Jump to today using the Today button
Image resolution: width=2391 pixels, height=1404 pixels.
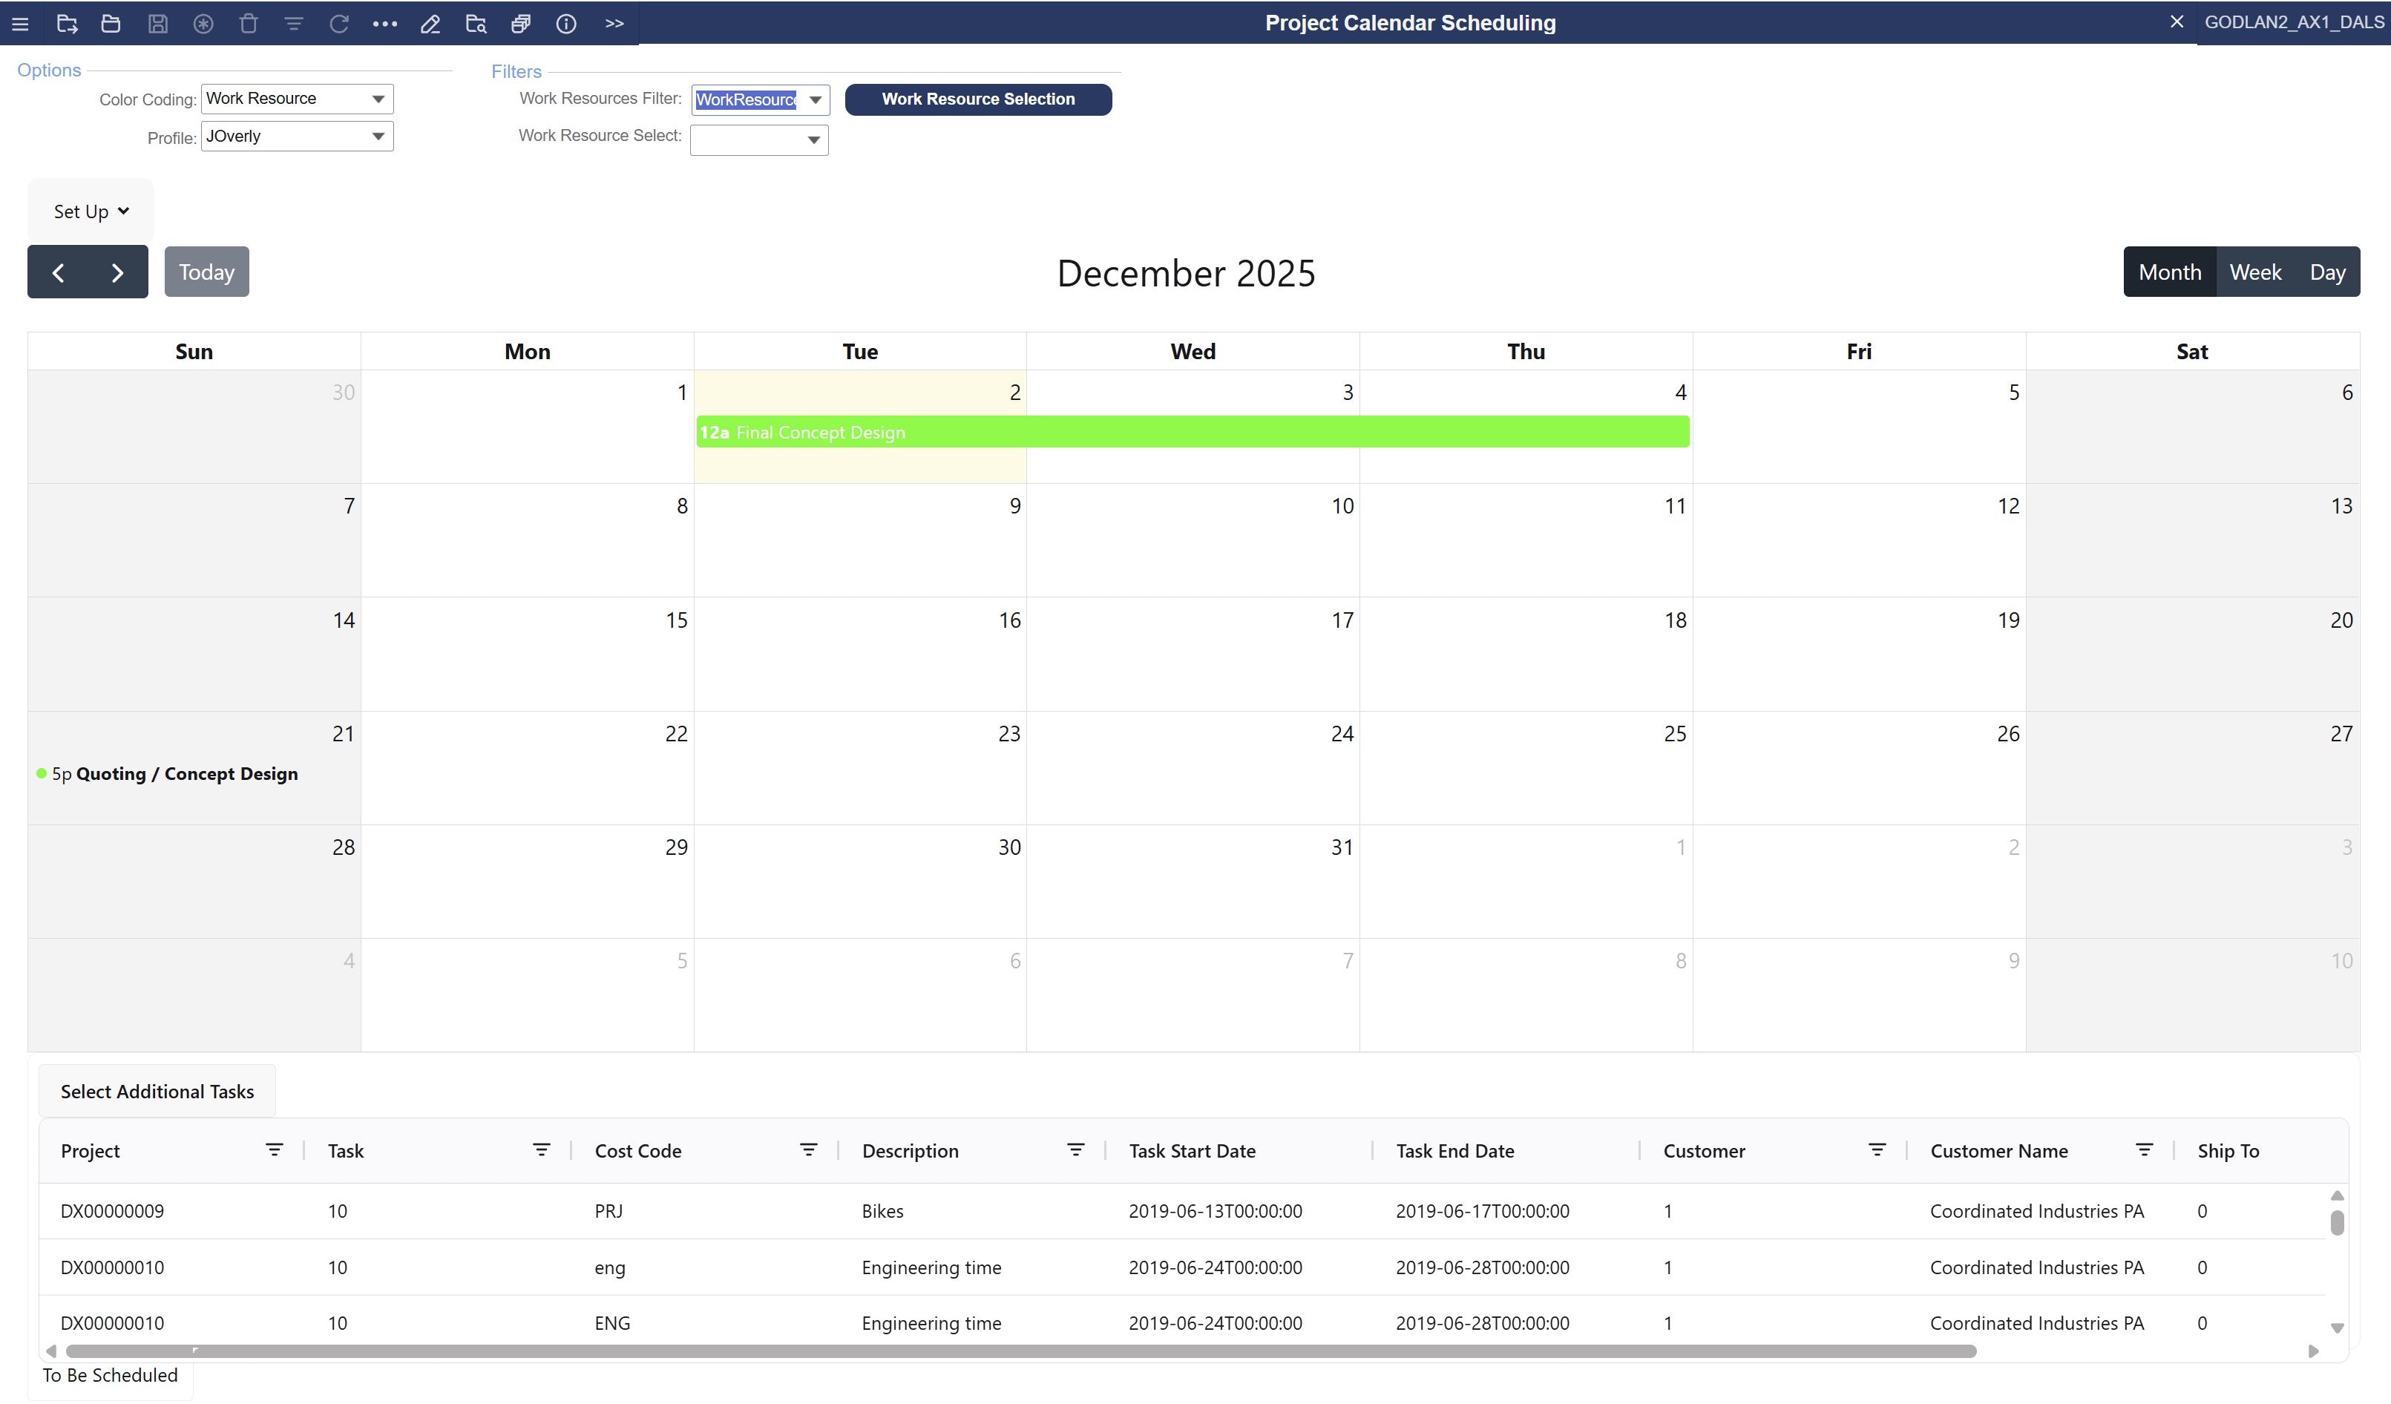click(206, 272)
